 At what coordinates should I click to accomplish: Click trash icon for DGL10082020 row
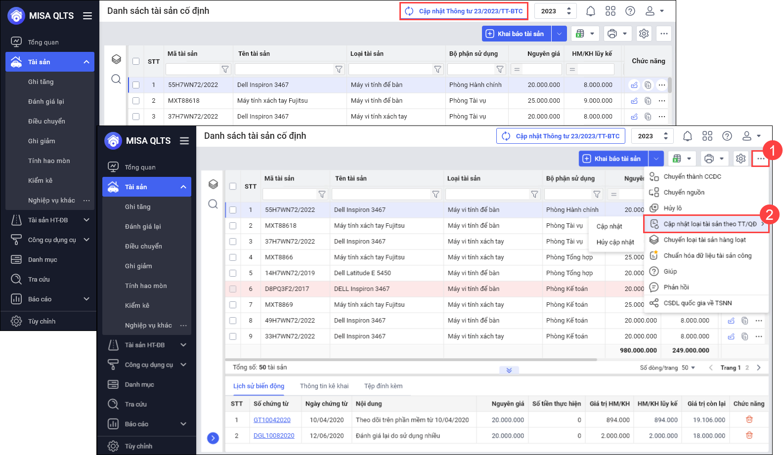click(749, 435)
